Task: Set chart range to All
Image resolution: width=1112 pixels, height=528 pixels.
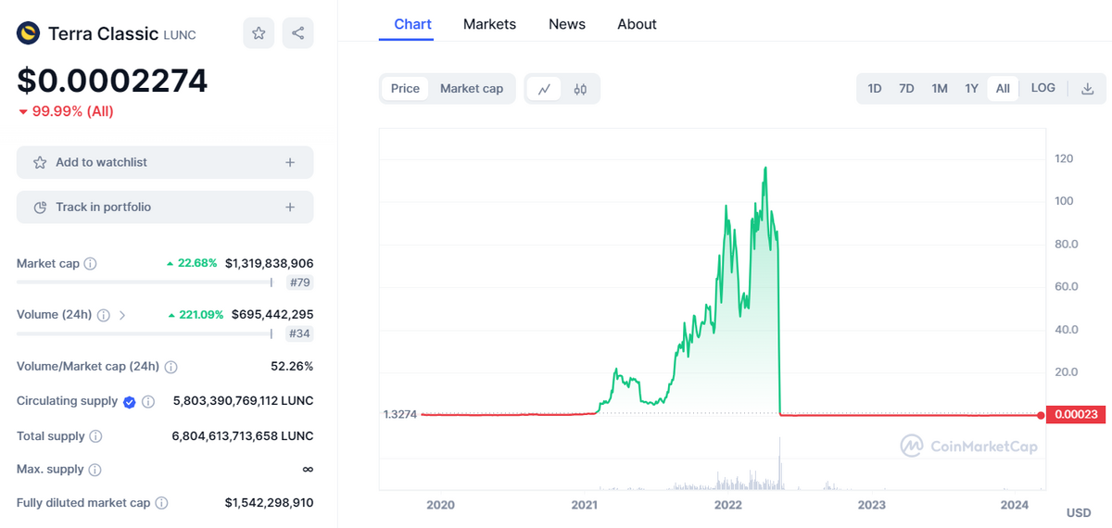Action: click(1003, 89)
